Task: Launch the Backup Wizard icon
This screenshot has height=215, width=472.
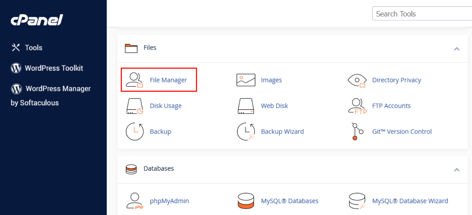Action: (x=246, y=131)
